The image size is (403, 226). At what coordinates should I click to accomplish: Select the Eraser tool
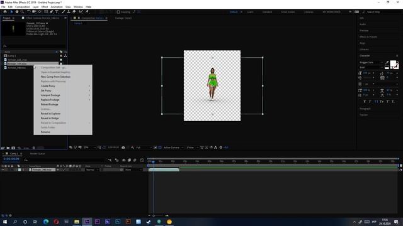coord(74,12)
